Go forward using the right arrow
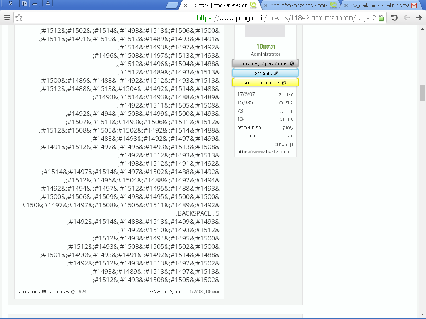Viewport: 426px width, 319px height. pos(419,18)
